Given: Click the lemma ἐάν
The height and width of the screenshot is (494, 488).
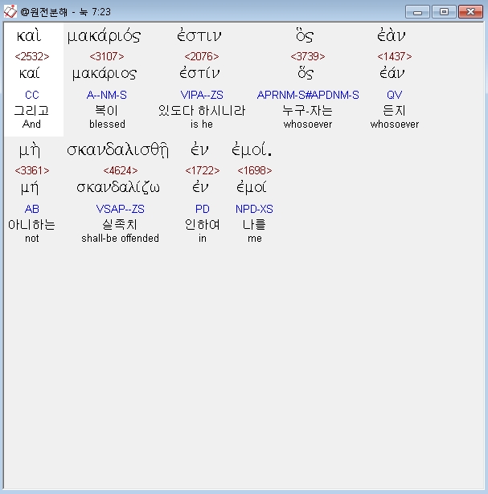Looking at the screenshot, I should (392, 73).
